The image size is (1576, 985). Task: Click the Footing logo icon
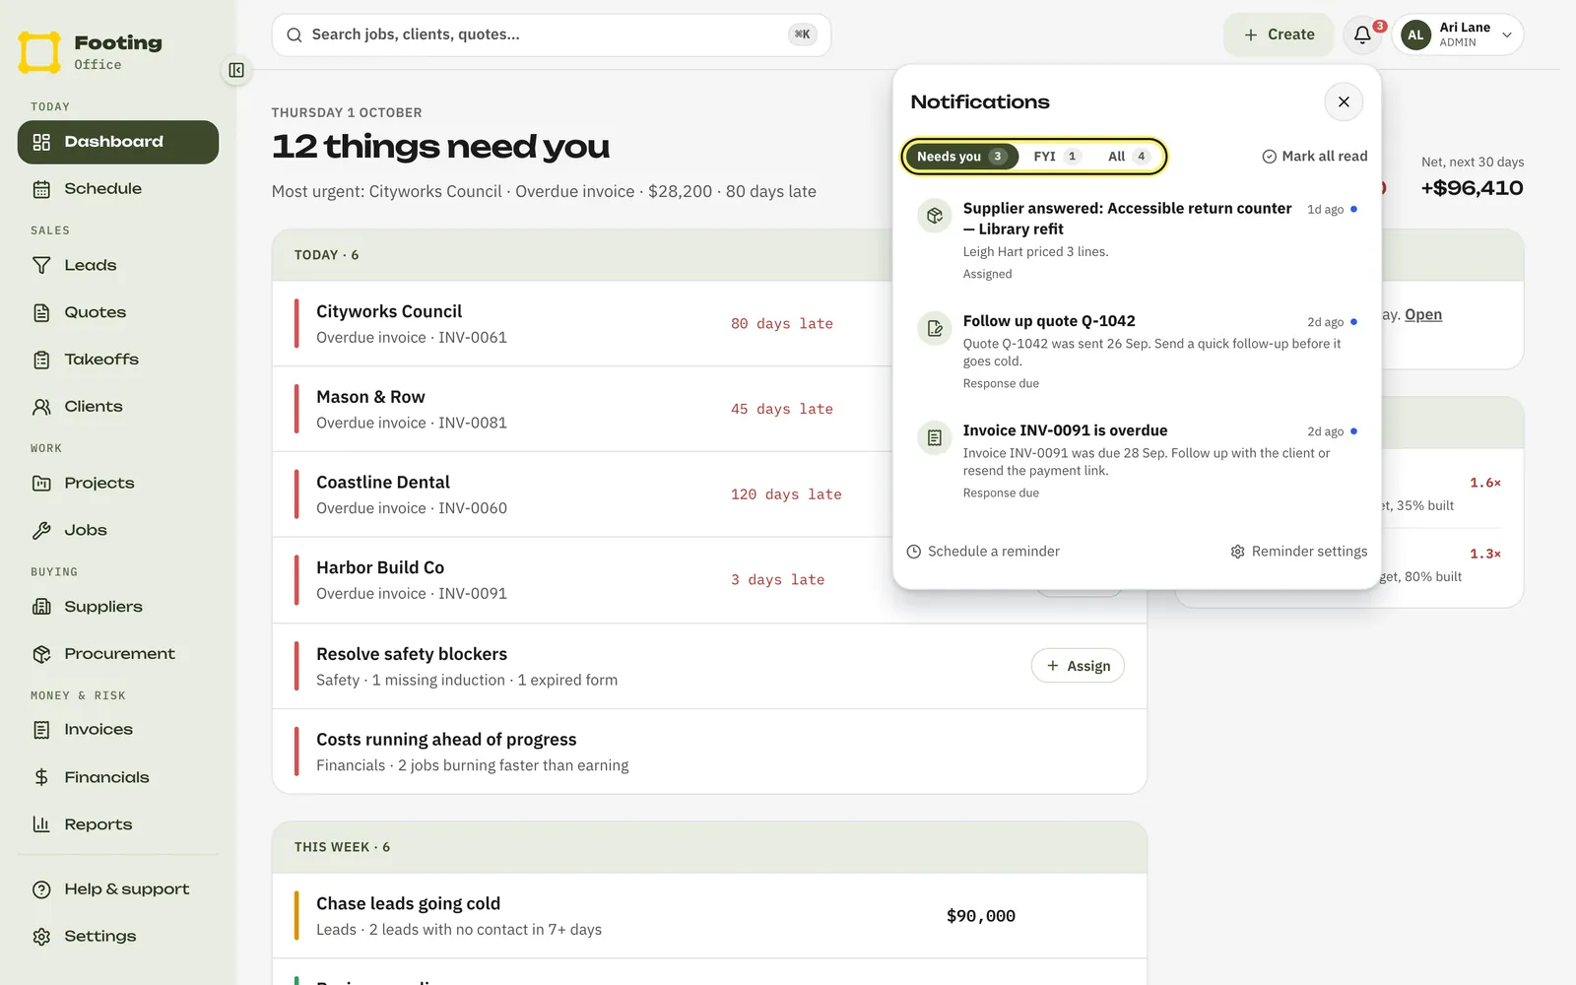(x=39, y=52)
